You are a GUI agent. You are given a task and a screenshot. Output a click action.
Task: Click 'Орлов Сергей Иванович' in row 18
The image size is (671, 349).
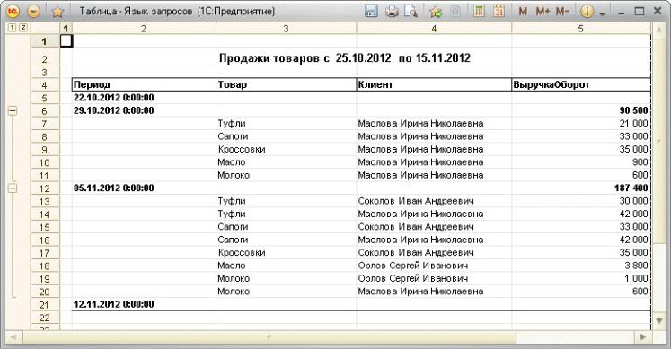point(413,266)
